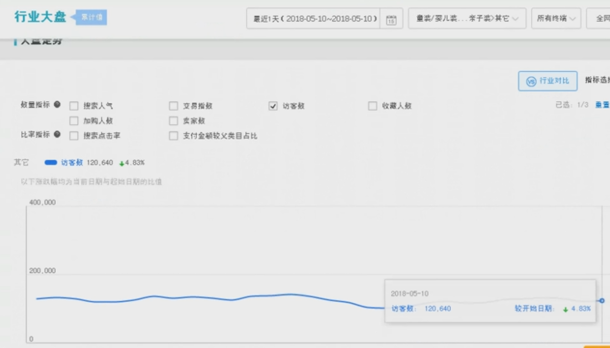
Task: Click the green down arrow beside legend 4.83%
Action: point(122,163)
